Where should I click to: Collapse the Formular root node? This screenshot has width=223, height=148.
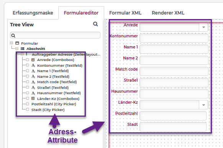pyautogui.click(x=11, y=43)
